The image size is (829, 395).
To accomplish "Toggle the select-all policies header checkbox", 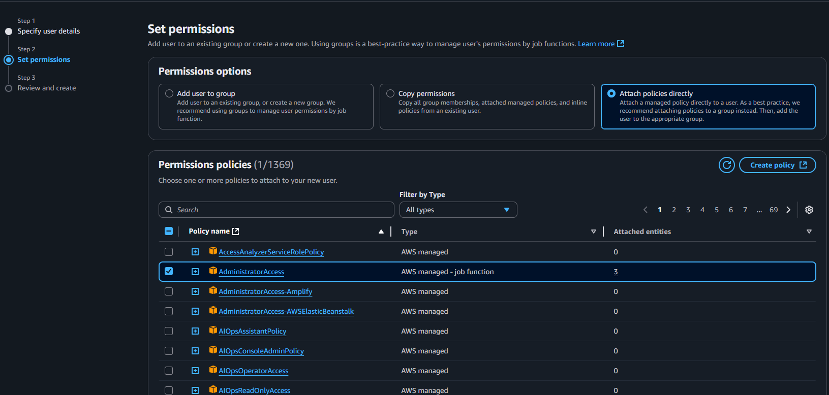I will (x=169, y=232).
